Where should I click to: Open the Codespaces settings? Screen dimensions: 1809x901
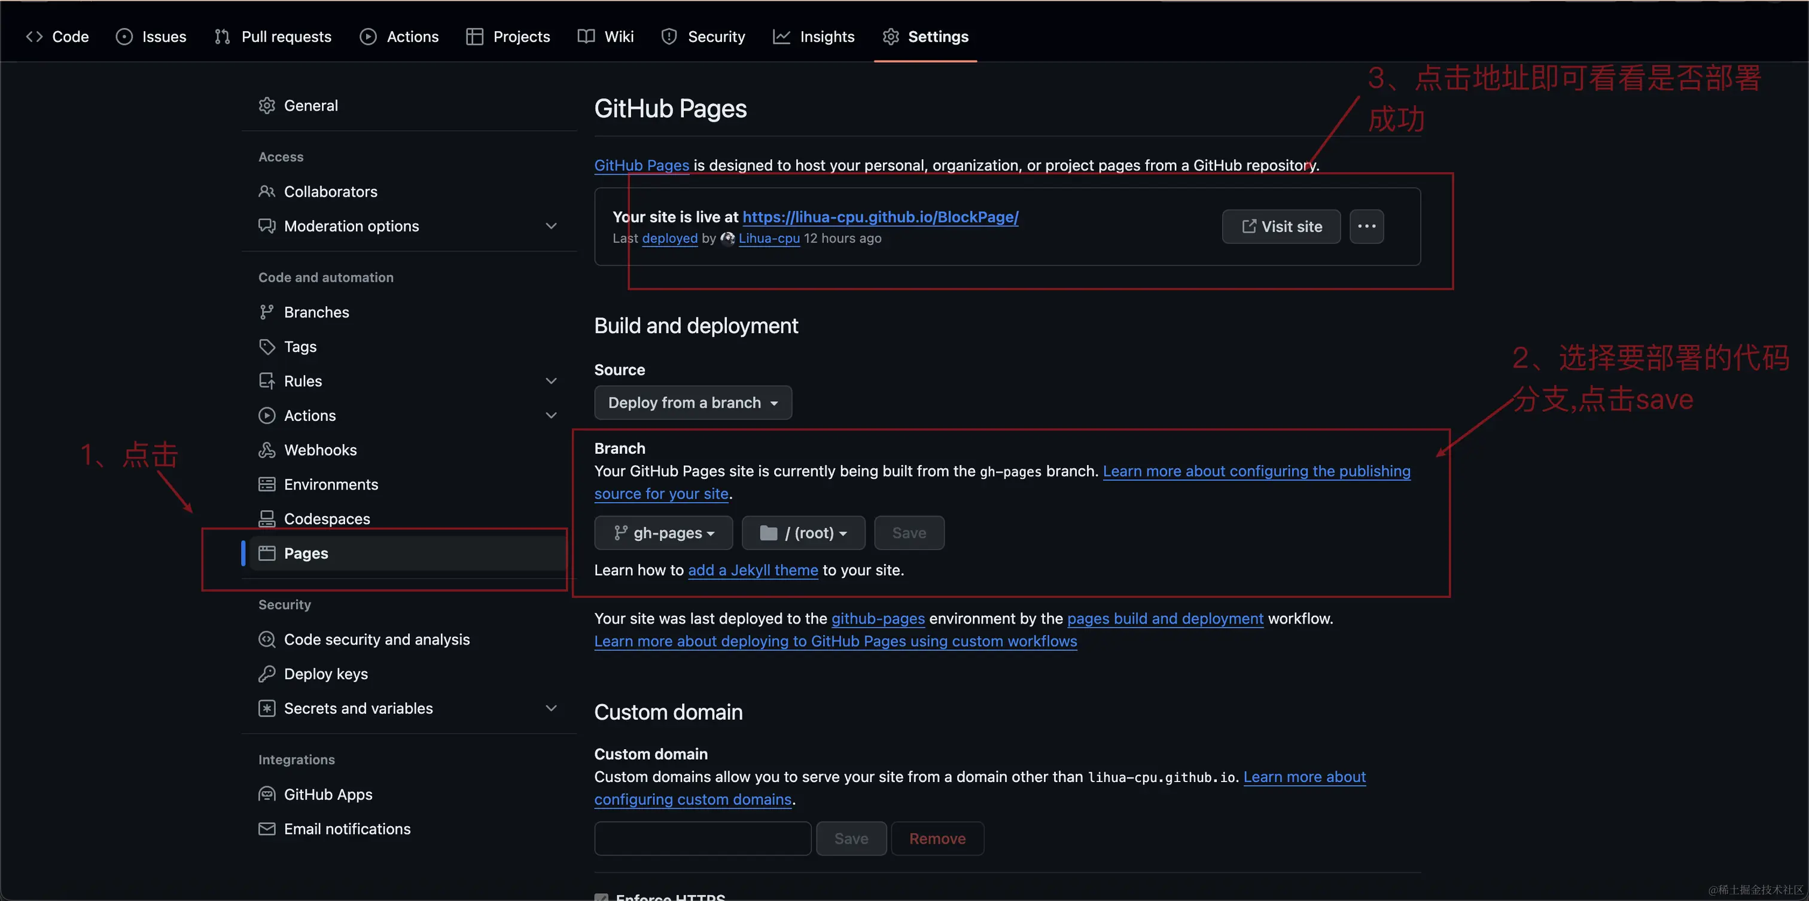click(327, 518)
